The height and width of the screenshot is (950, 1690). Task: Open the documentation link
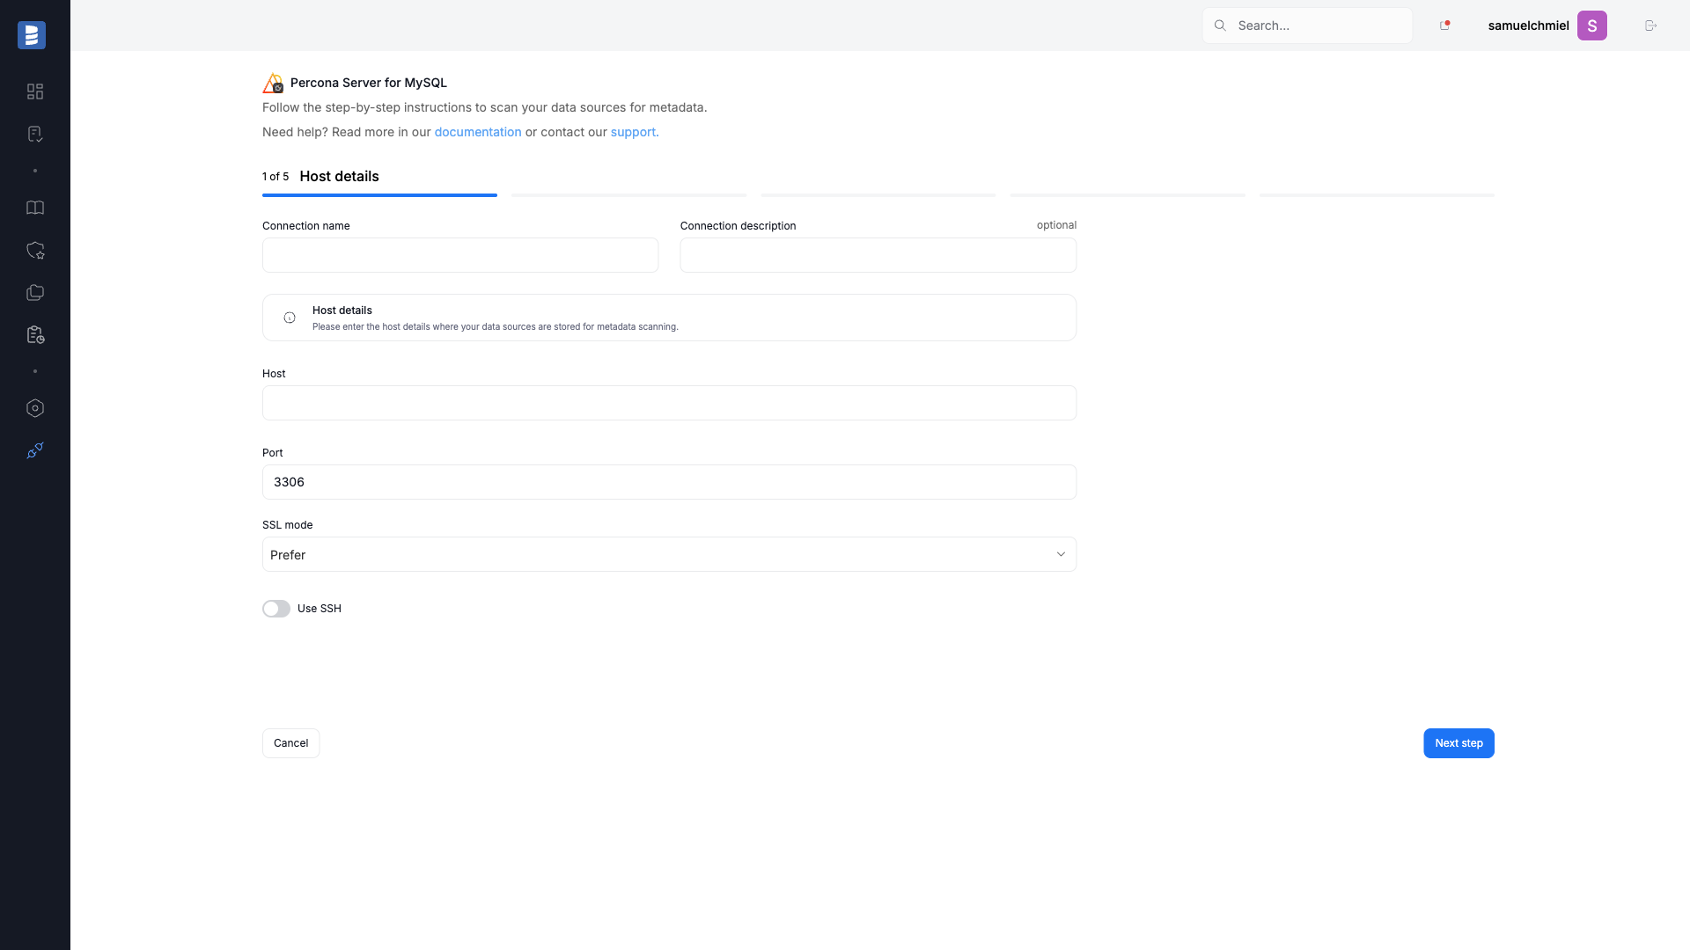click(x=478, y=132)
